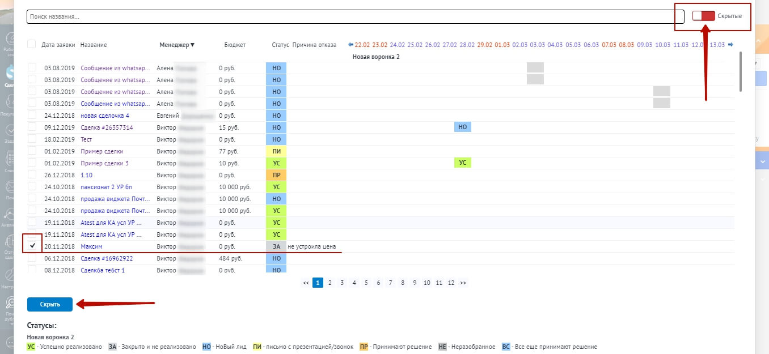769x354 pixels.
Task: Go to the first page with «
Action: pos(306,283)
